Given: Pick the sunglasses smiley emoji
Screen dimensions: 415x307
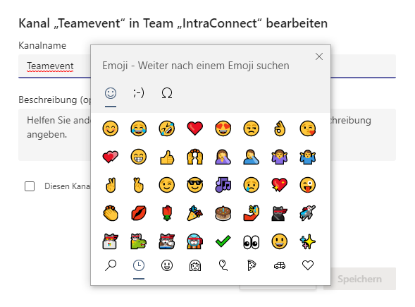Looking at the screenshot, I should tap(194, 185).
